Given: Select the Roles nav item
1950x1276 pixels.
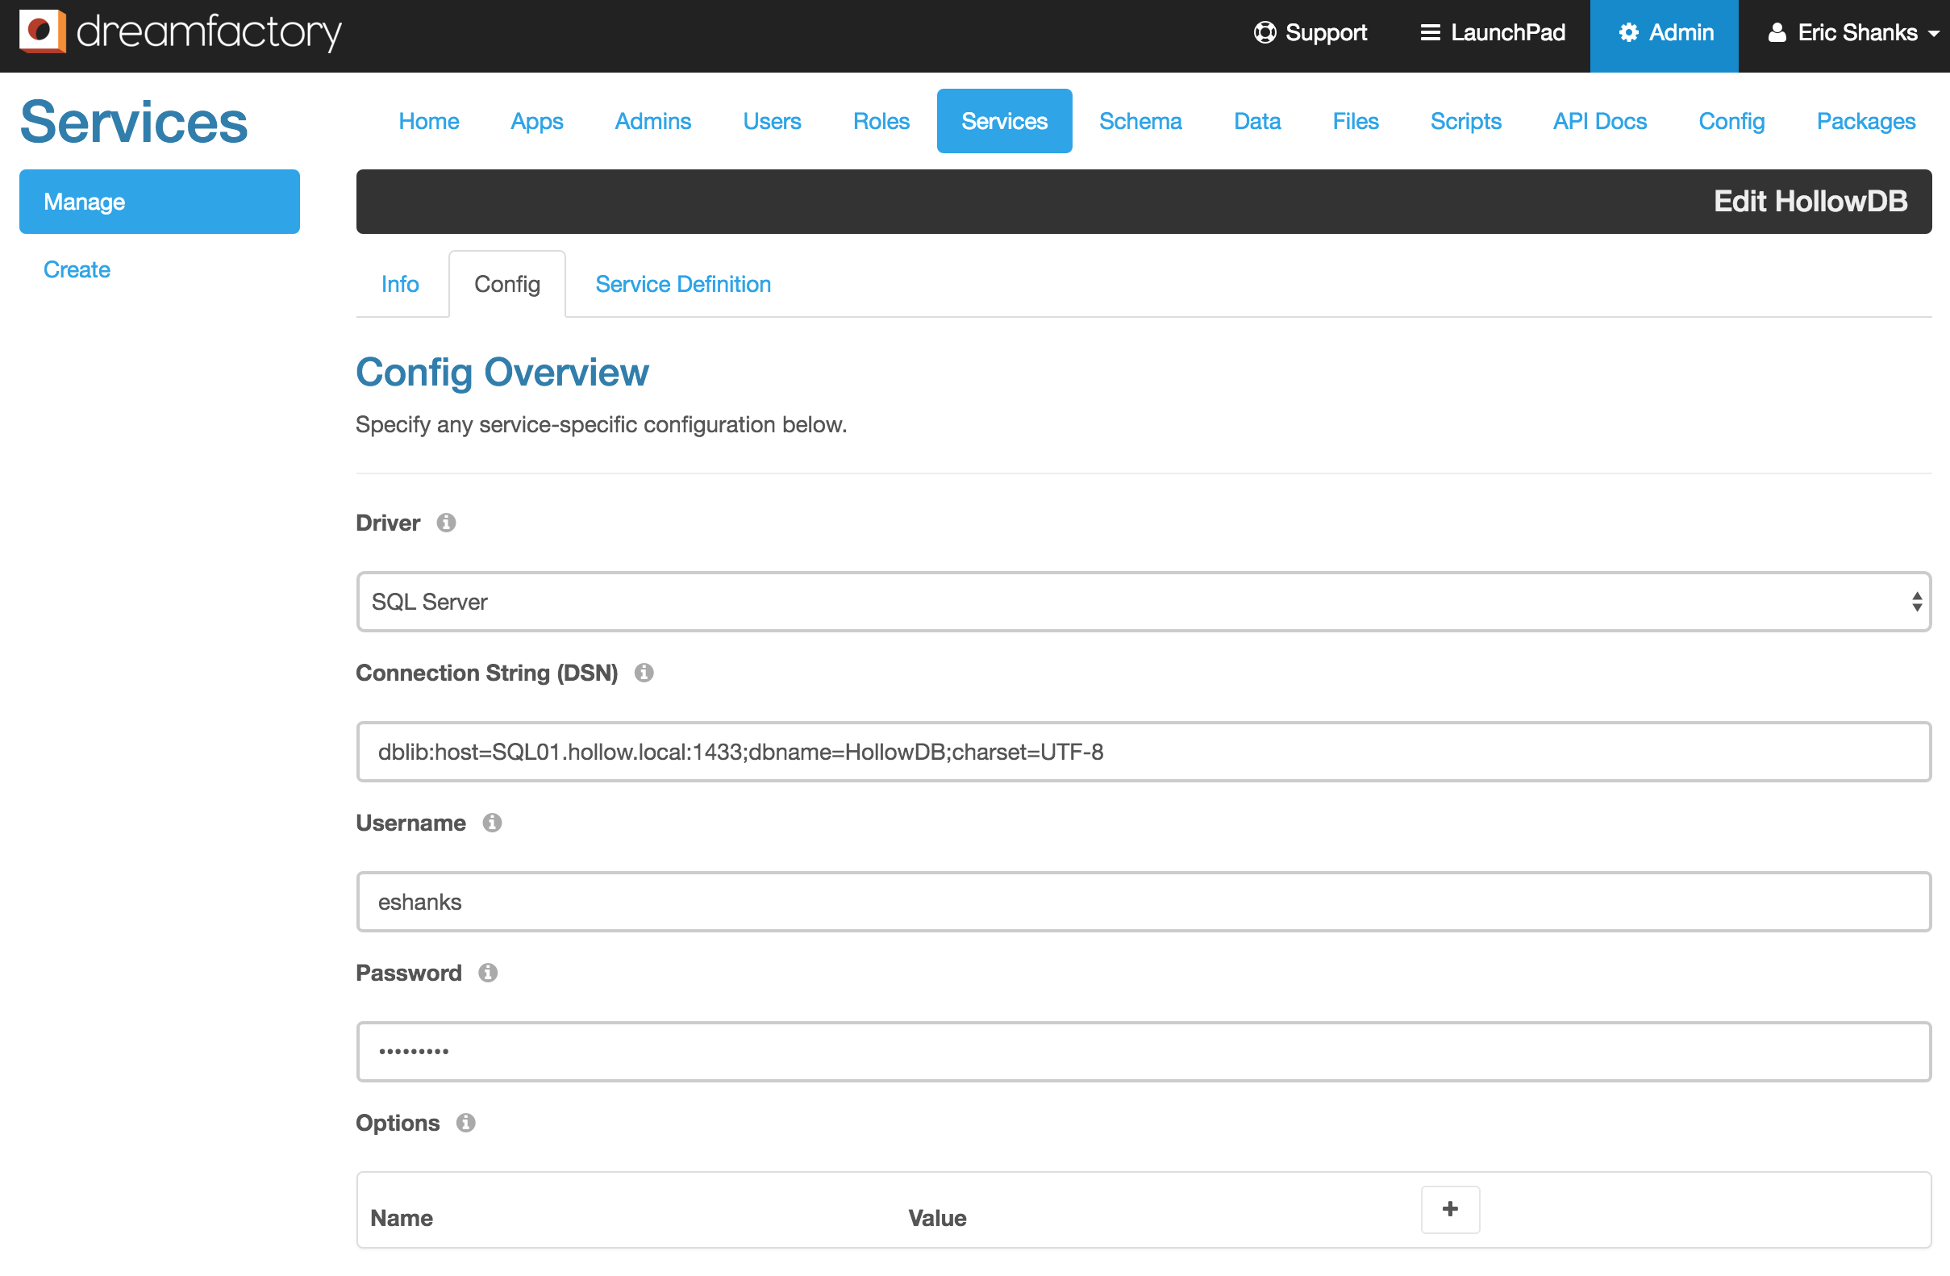Looking at the screenshot, I should click(881, 121).
